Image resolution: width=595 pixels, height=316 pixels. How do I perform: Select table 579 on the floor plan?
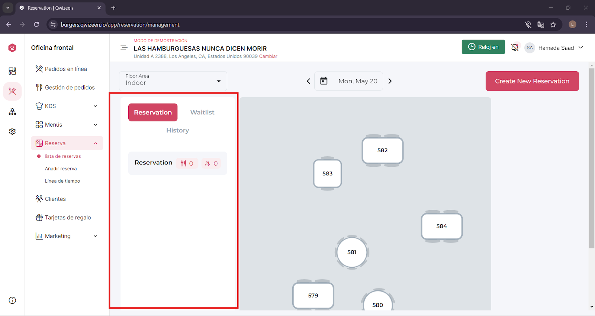pyautogui.click(x=313, y=295)
